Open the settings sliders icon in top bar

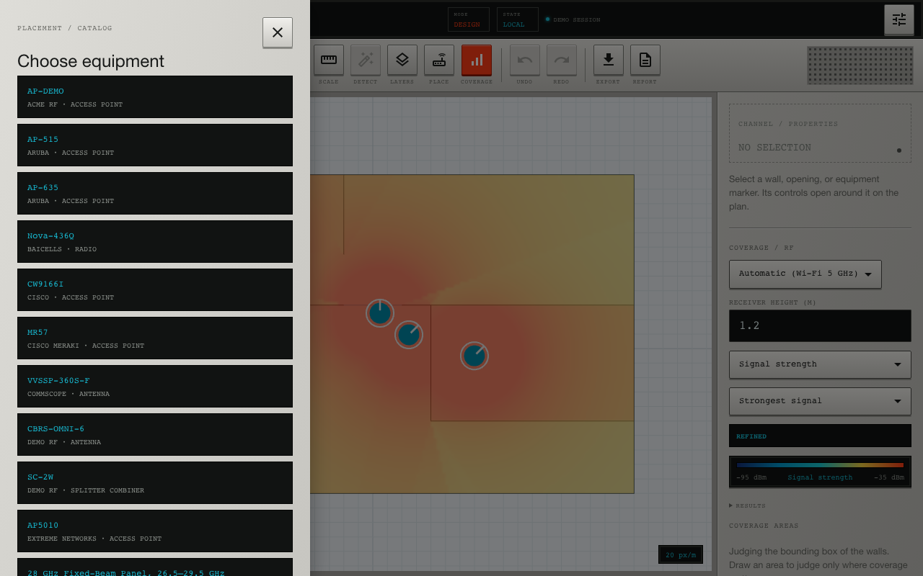click(899, 19)
